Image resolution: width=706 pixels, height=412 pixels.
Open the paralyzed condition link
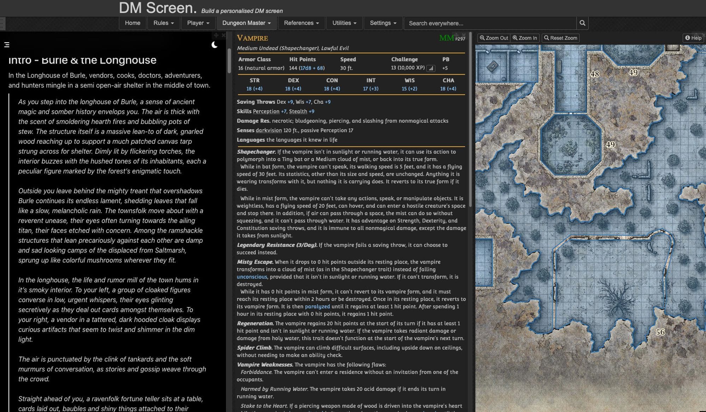[x=317, y=306]
